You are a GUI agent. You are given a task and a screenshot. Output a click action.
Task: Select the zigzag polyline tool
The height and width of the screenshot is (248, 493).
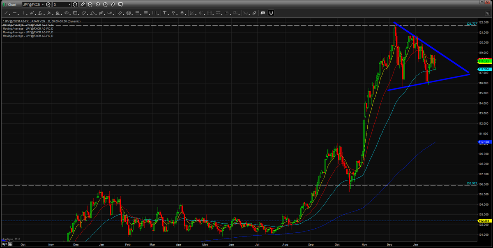[x=32, y=13]
